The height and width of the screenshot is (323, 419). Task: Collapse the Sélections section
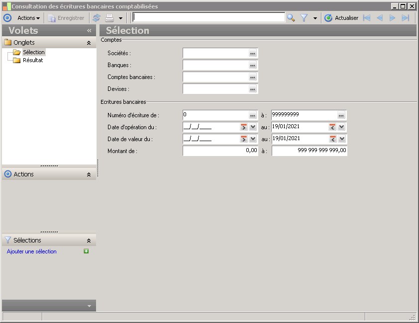pyautogui.click(x=89, y=241)
